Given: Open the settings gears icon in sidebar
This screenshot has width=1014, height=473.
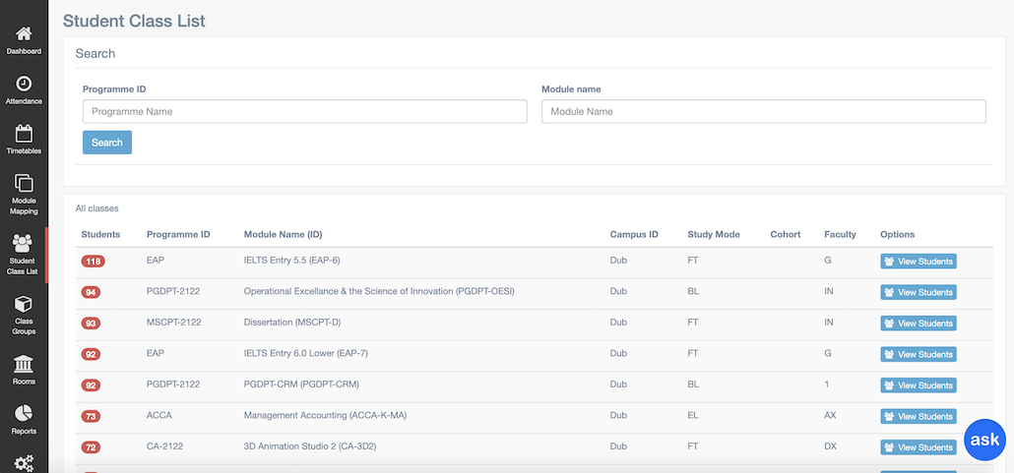Looking at the screenshot, I should [x=24, y=462].
